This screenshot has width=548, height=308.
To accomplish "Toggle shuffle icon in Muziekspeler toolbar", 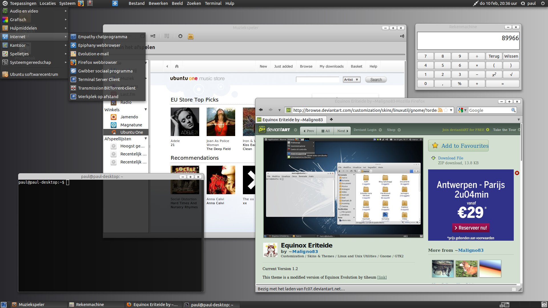I will (153, 36).
